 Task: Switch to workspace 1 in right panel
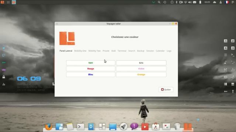pos(225,41)
